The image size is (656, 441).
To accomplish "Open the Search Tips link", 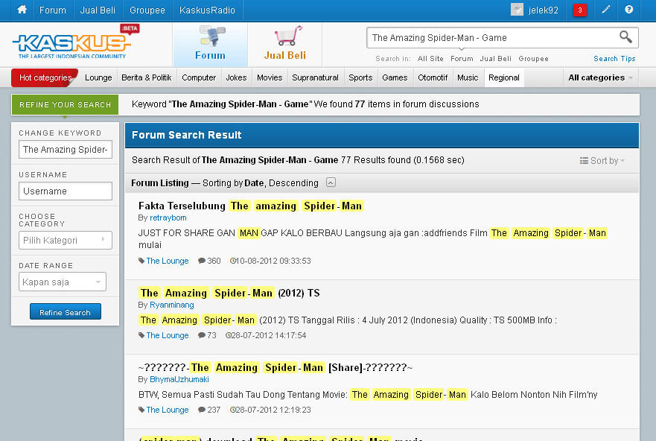I will pos(614,59).
